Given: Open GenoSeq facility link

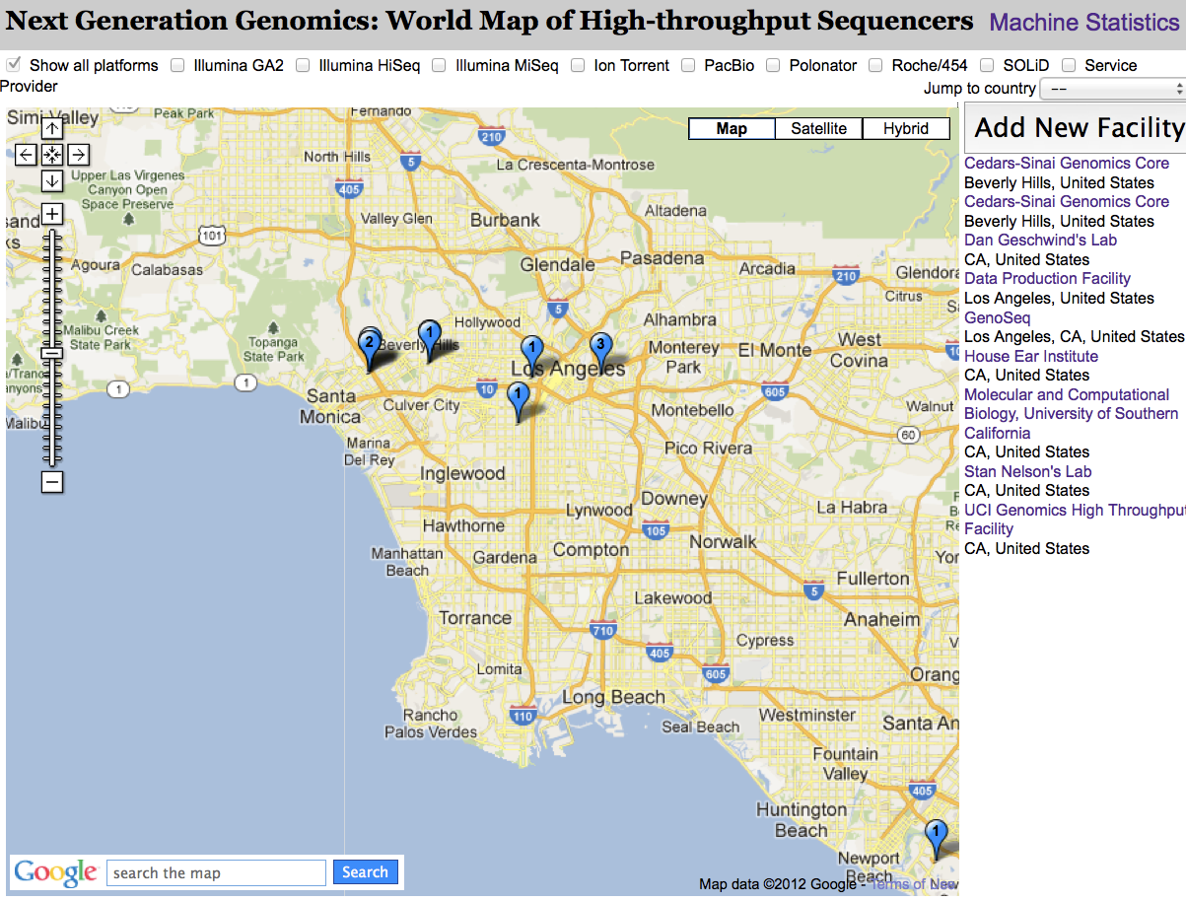Looking at the screenshot, I should coord(997,317).
